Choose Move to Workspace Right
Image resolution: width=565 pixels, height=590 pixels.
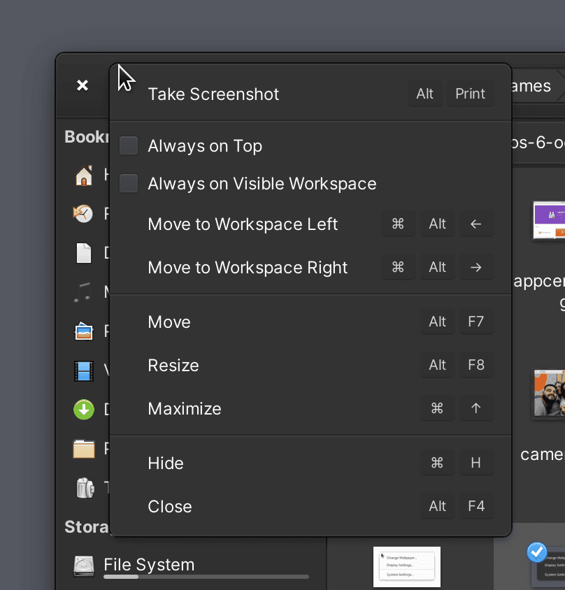(x=247, y=267)
